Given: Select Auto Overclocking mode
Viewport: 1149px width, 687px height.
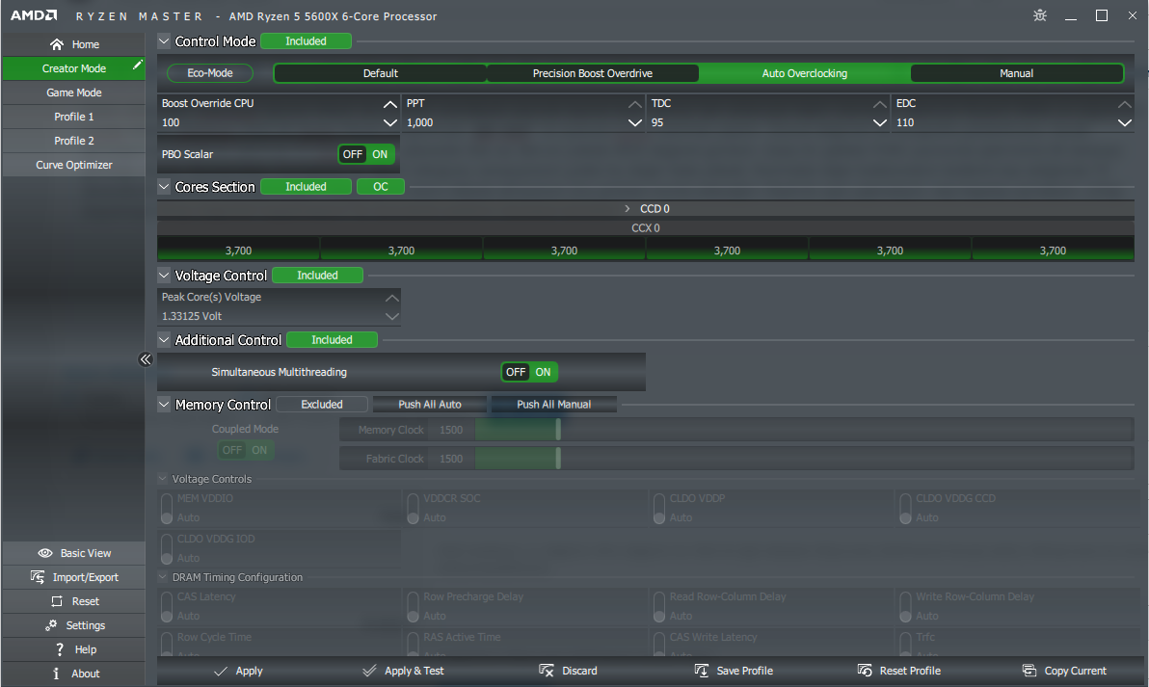Looking at the screenshot, I should (804, 73).
